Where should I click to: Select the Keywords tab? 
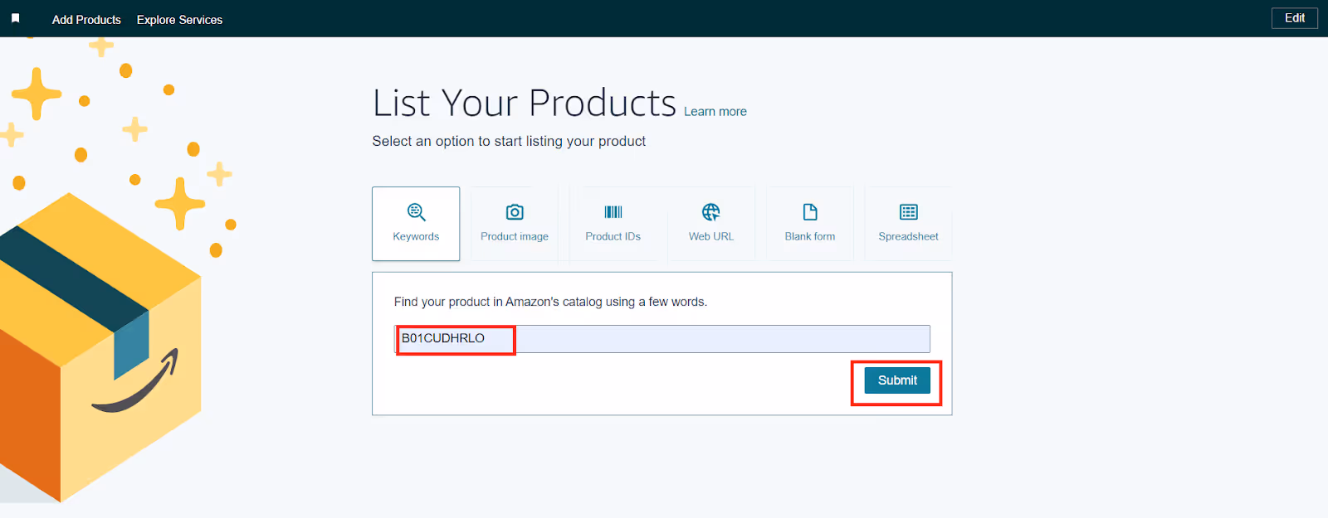[416, 224]
